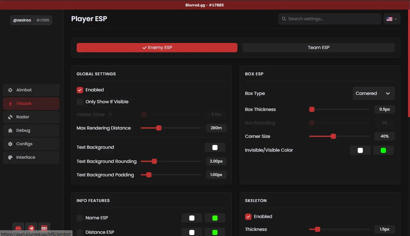The width and height of the screenshot is (410, 236).
Task: Select the Enemy ESP tab
Action: coord(157,47)
